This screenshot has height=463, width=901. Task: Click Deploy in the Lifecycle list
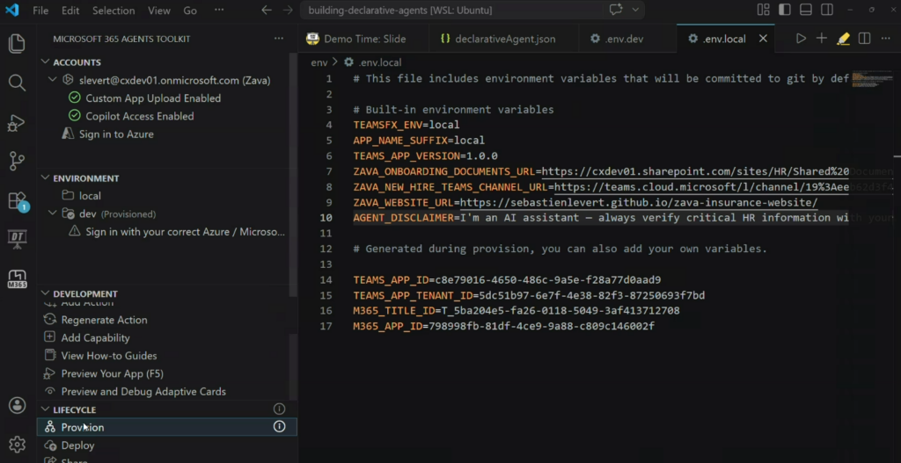77,445
